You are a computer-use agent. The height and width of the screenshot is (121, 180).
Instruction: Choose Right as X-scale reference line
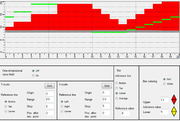click(x=62, y=106)
